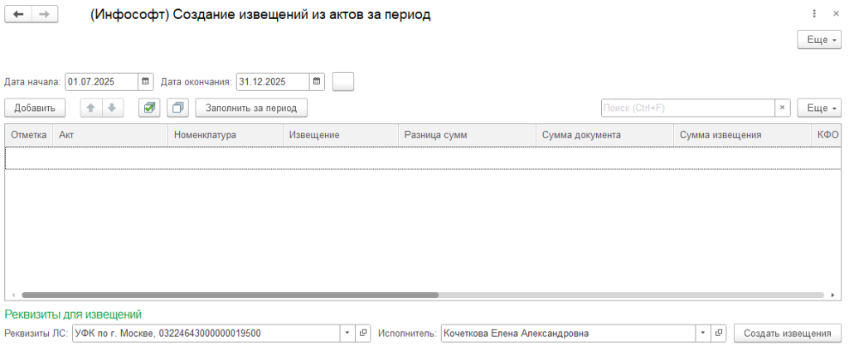
Task: Uncheck all rows with empty boxes icon
Action: point(177,108)
